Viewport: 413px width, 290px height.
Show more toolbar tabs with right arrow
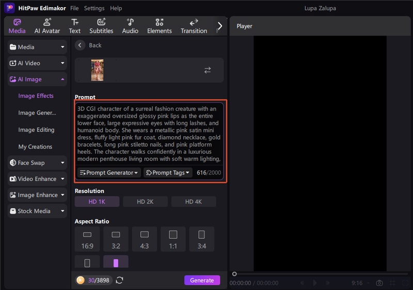[x=220, y=26]
